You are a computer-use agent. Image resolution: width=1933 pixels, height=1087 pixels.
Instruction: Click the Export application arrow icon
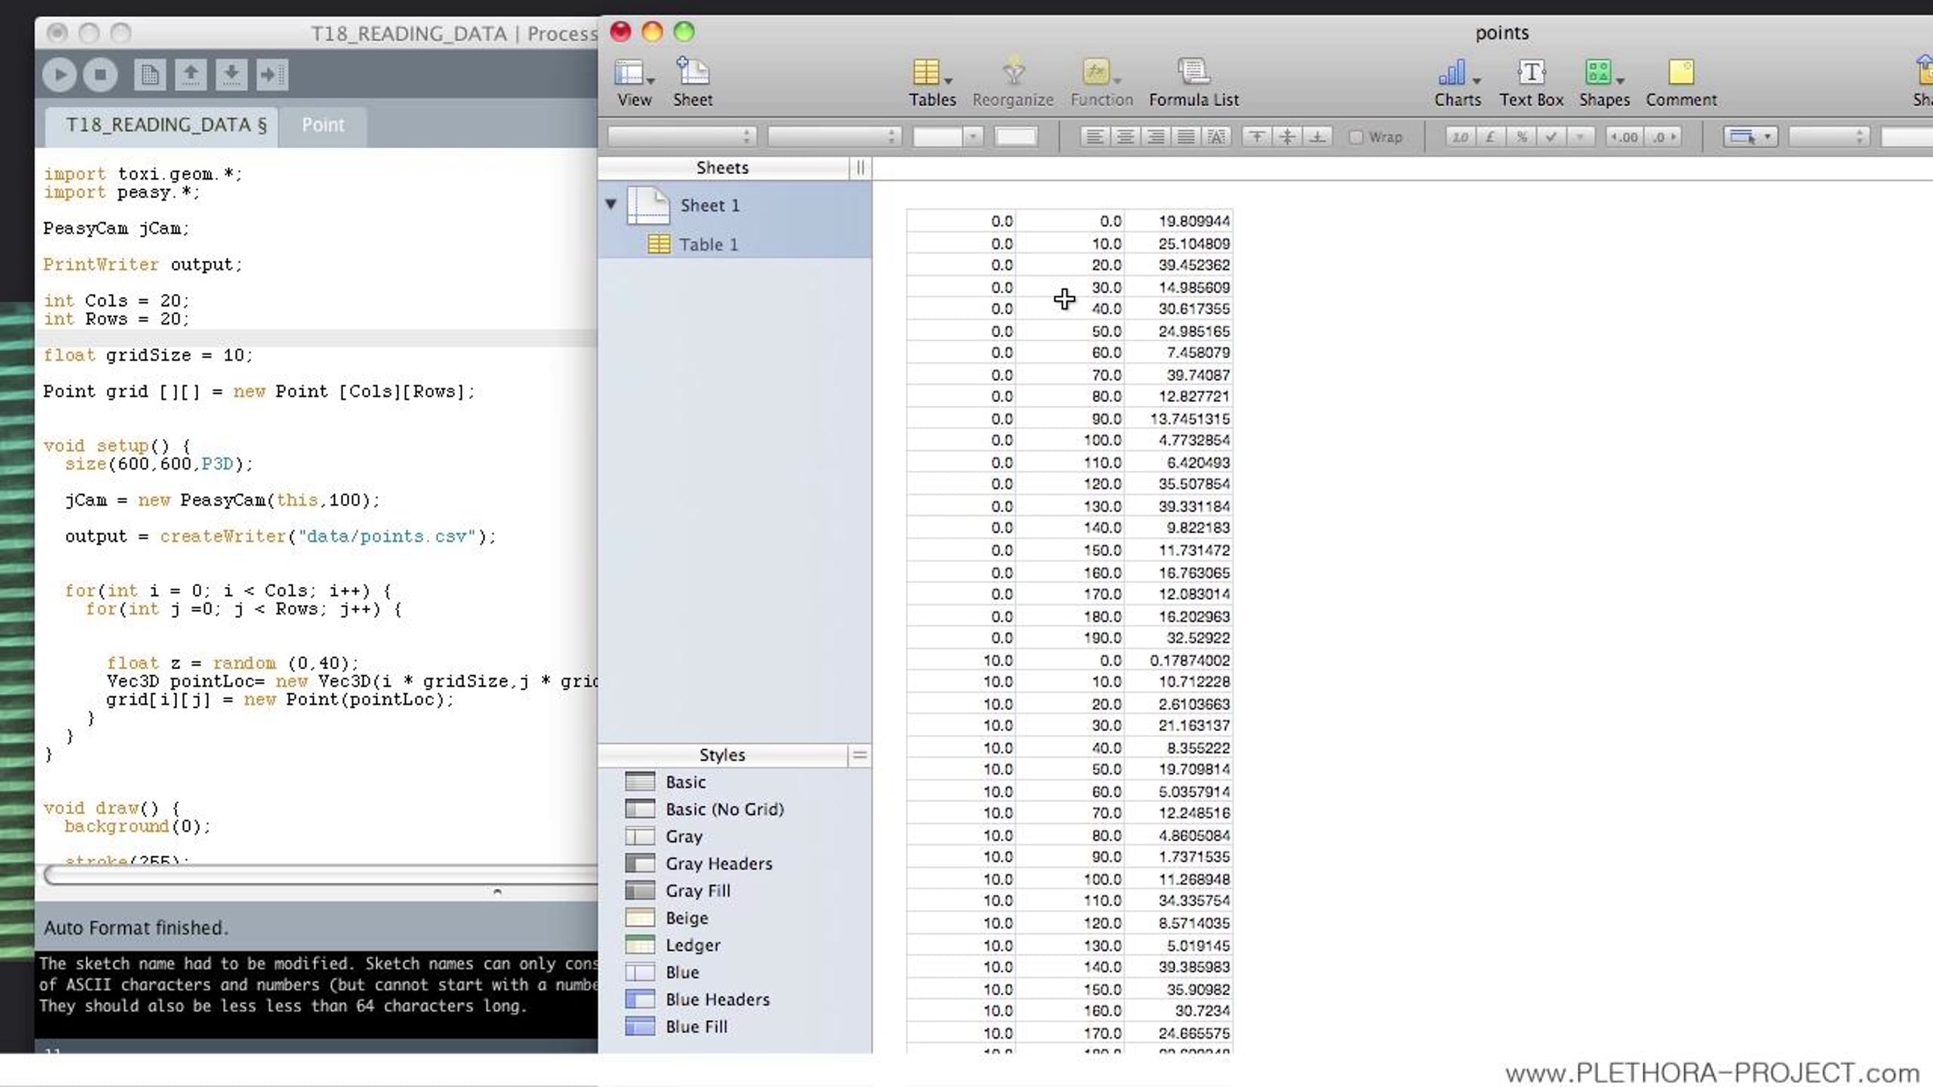(271, 75)
